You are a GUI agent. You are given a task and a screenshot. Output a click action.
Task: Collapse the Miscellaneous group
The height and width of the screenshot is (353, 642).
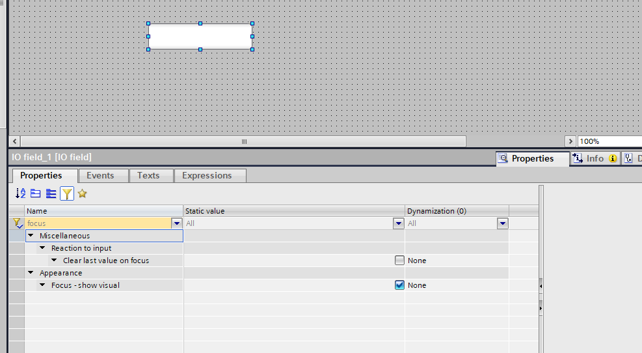click(31, 236)
